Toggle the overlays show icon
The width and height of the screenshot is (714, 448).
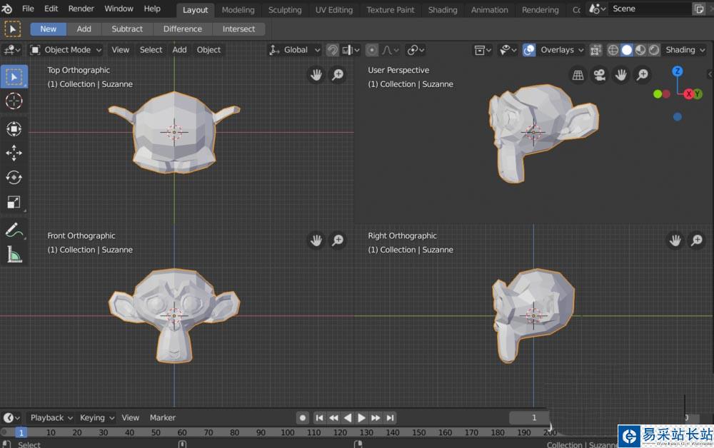point(528,50)
